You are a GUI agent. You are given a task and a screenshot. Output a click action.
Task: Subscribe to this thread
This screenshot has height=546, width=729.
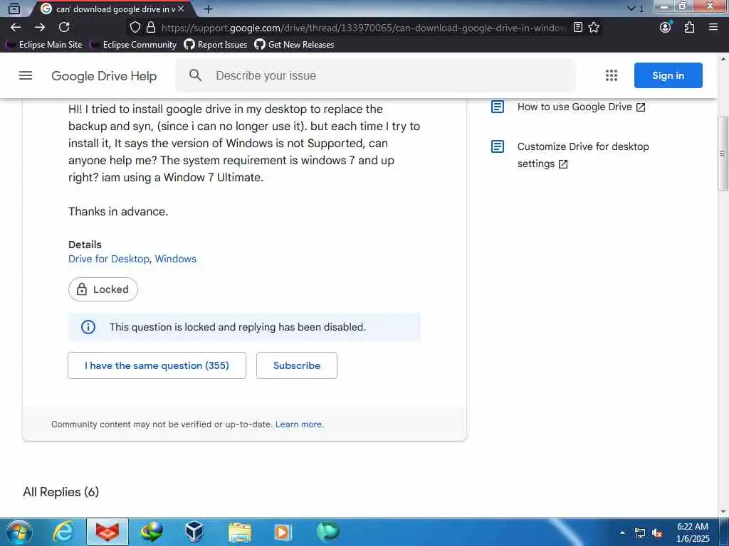297,365
